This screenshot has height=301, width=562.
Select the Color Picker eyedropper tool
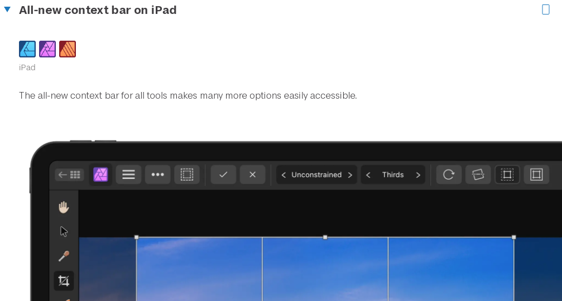pos(64,256)
